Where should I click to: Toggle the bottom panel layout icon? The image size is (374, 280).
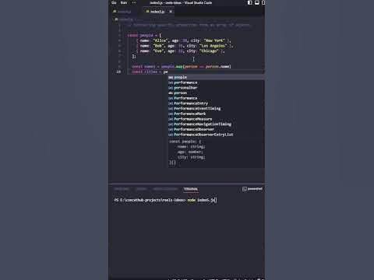click(256, 2)
